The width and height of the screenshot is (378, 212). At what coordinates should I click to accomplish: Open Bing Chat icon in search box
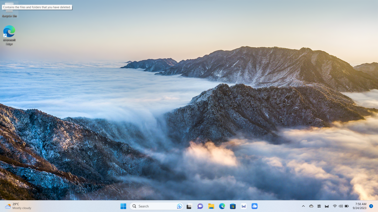[179, 206]
